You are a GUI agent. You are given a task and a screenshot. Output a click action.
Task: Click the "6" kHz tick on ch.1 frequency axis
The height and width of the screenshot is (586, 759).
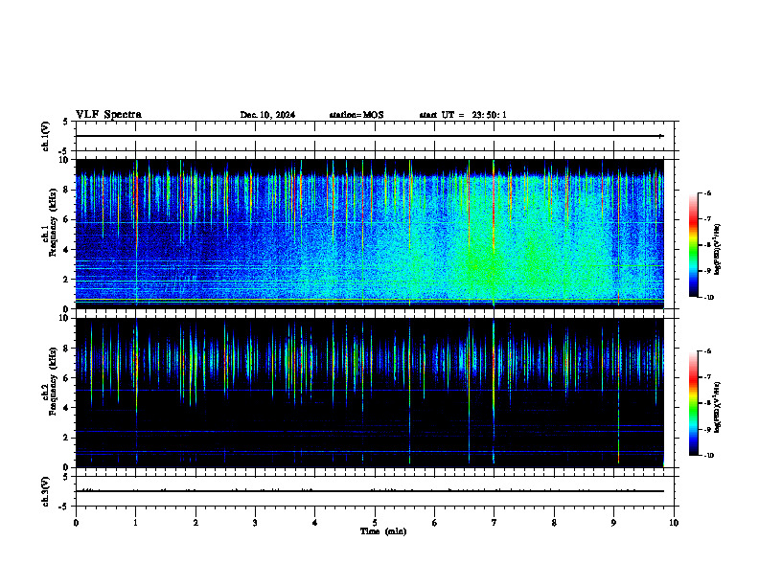tap(67, 219)
